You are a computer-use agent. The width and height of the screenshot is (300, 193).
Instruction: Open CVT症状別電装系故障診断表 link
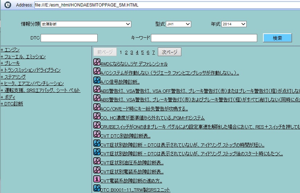coord(132,172)
